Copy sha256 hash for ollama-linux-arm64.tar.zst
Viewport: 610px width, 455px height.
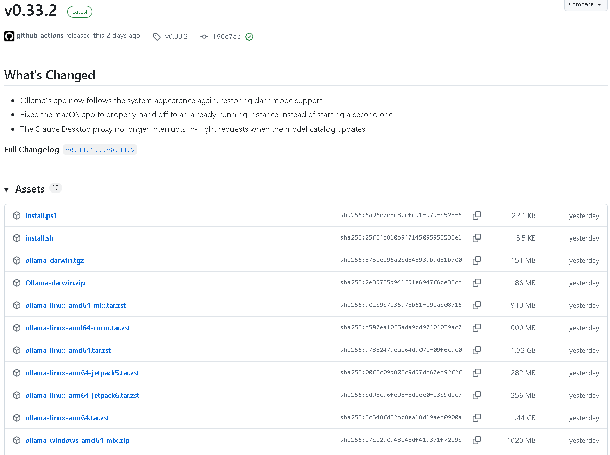477,418
